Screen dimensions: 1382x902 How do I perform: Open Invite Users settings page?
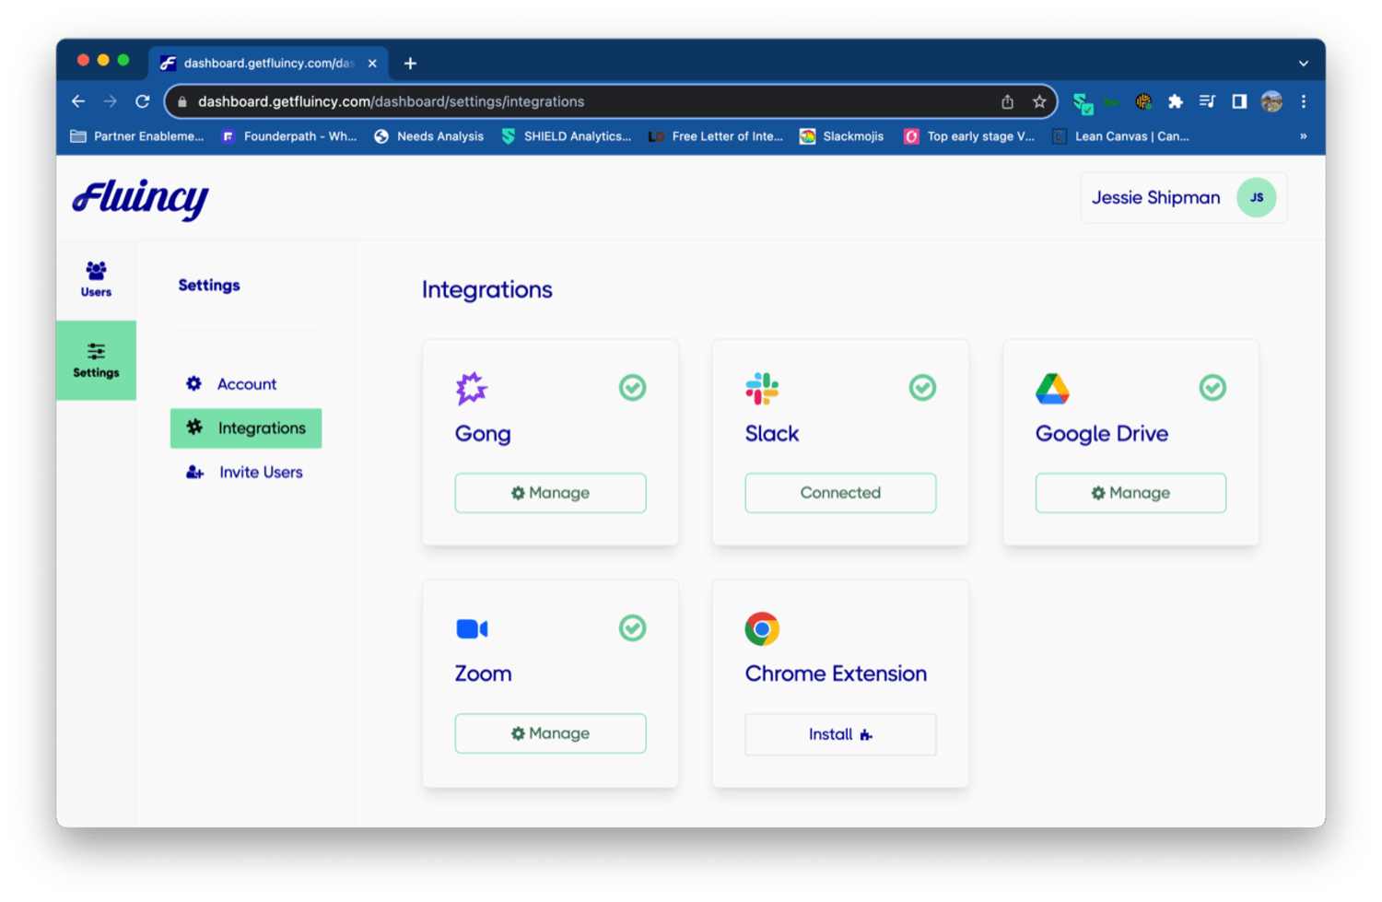coord(260,473)
